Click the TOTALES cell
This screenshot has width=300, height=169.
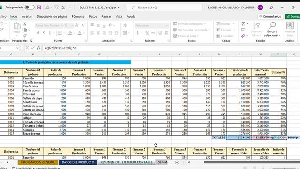pyautogui.click(x=219, y=138)
